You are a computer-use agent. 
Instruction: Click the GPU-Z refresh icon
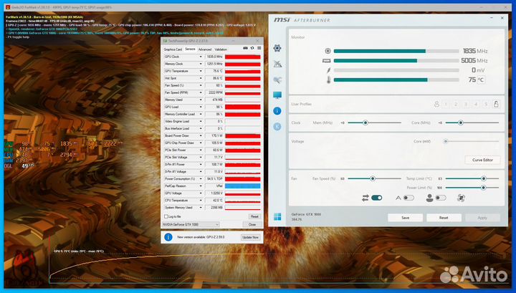click(x=252, y=48)
